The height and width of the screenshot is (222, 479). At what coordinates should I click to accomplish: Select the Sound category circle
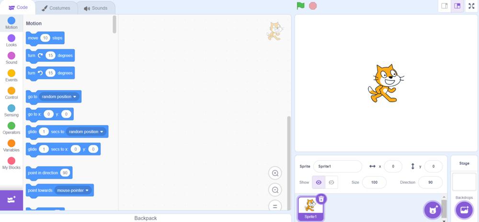coord(11,56)
